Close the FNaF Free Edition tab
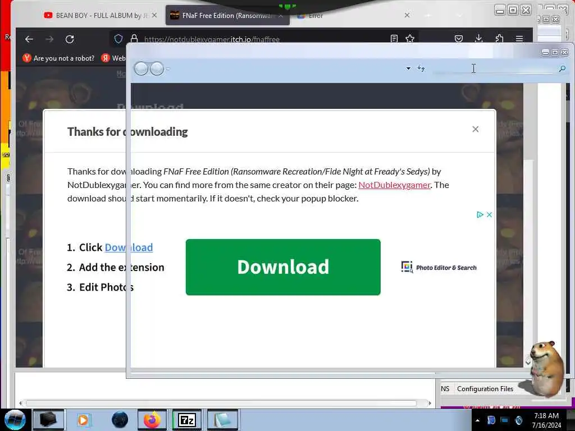575x431 pixels. click(281, 15)
